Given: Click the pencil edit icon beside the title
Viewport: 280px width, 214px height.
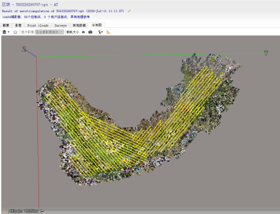Looking at the screenshot, I should point(129,11).
